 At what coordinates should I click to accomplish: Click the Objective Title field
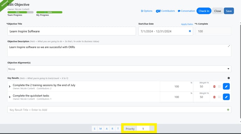(71, 31)
